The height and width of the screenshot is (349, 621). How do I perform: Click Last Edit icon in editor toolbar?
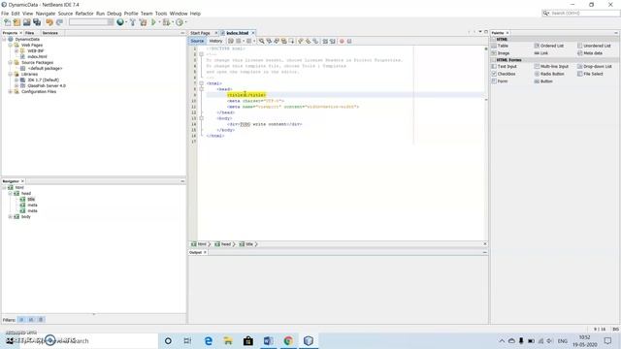tap(231, 41)
